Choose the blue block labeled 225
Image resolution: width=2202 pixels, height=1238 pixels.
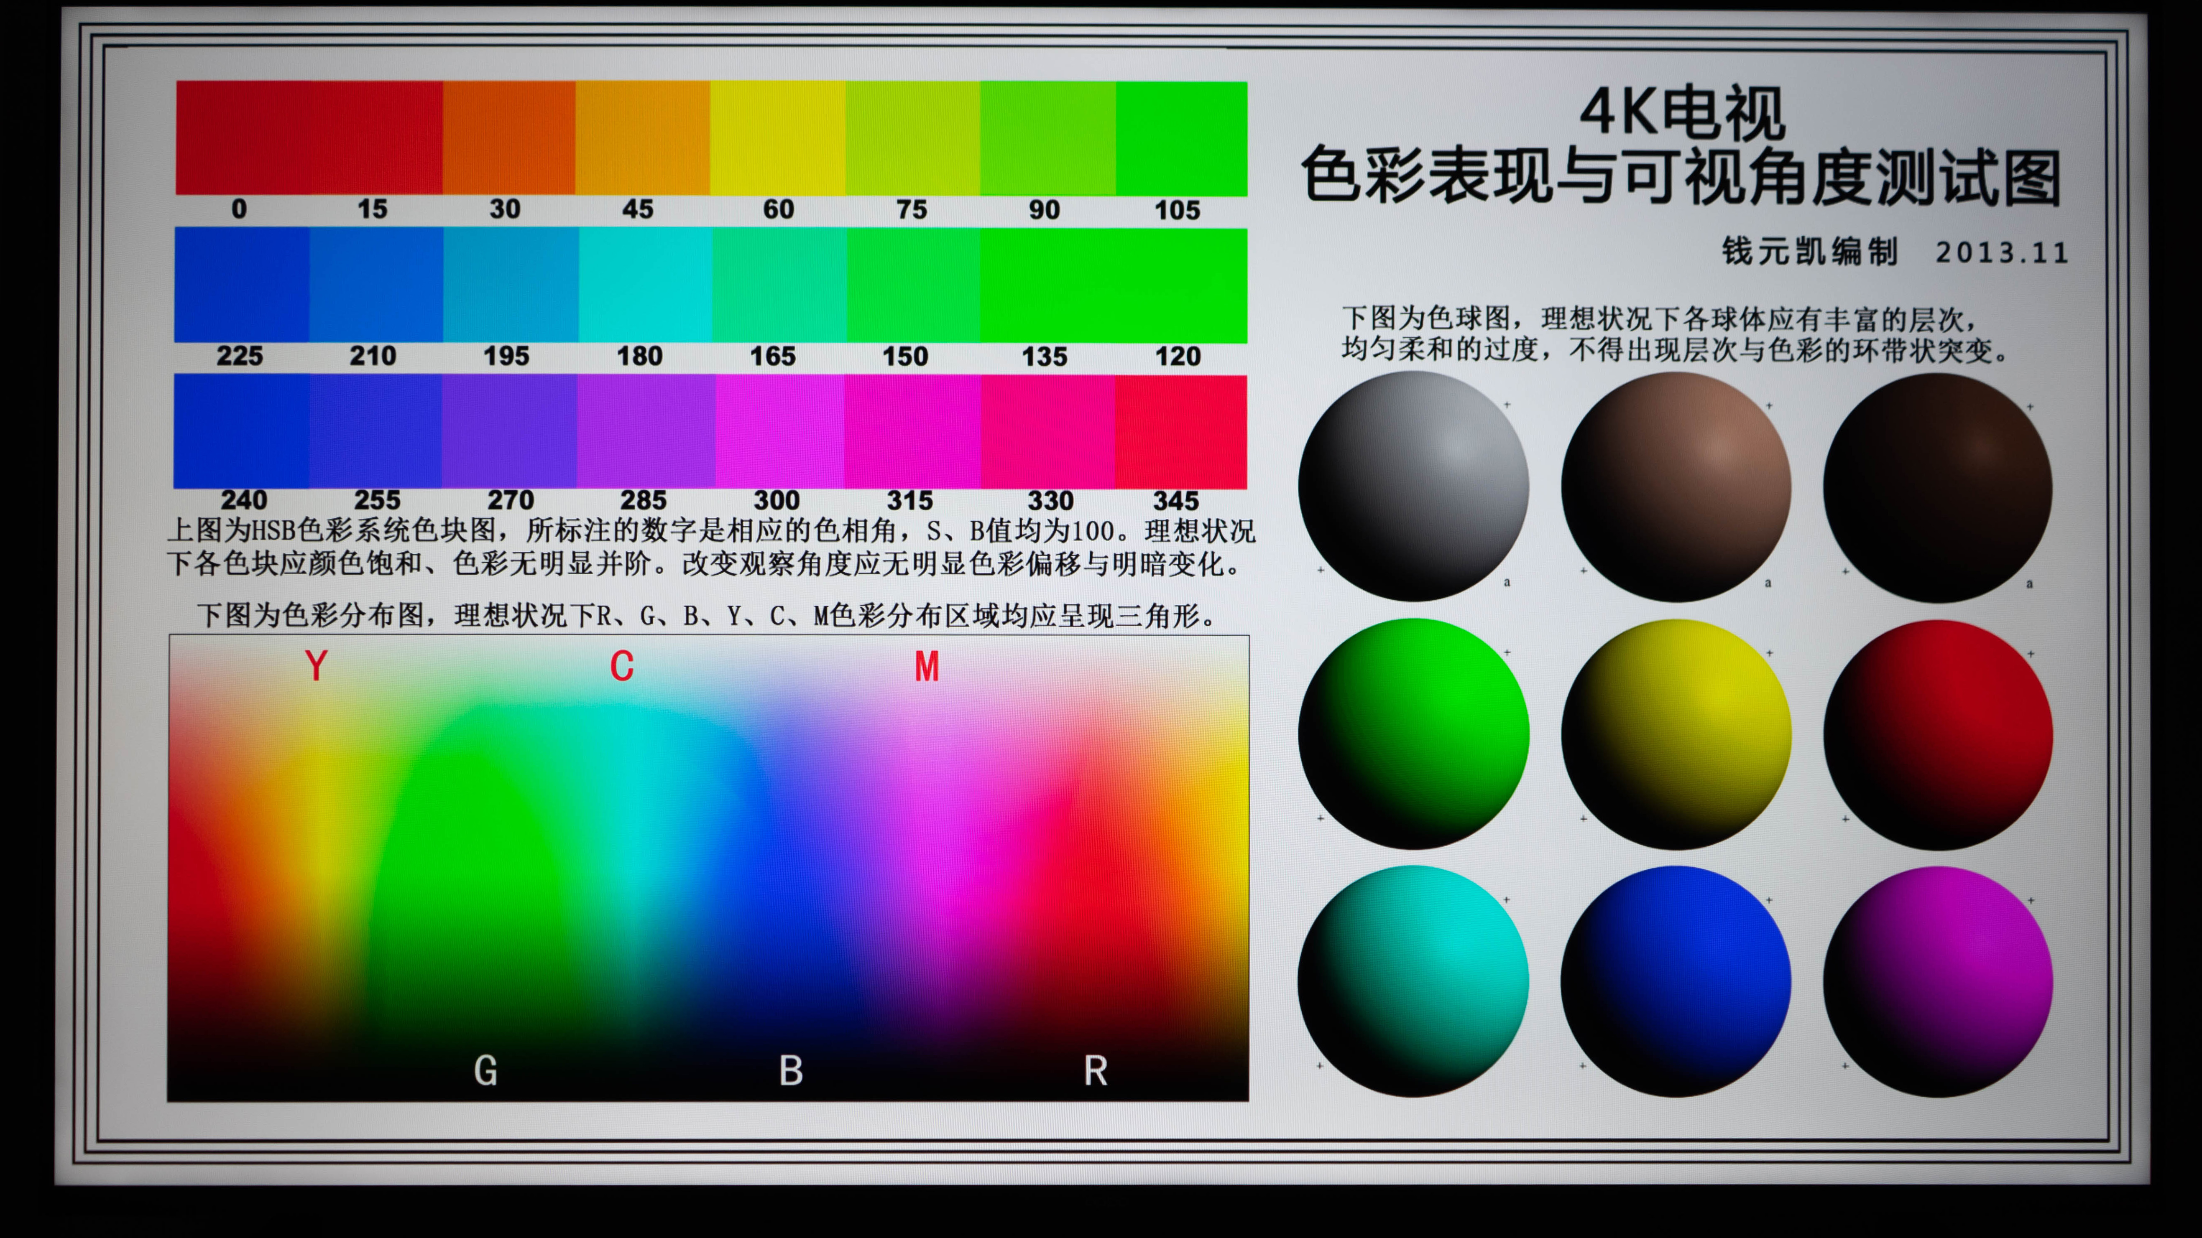242,285
